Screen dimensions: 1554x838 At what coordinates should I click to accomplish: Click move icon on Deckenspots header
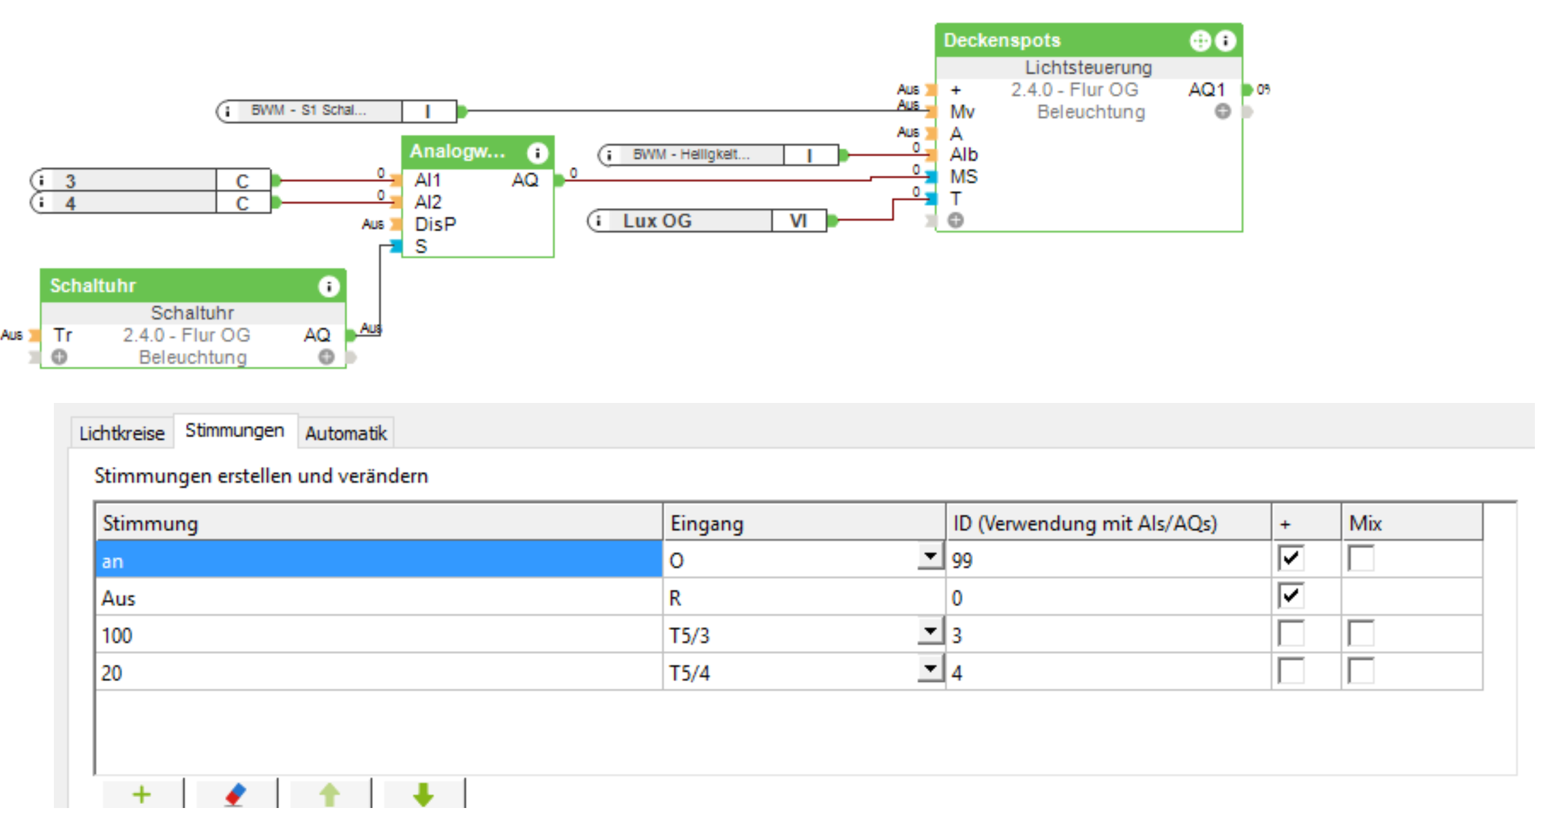click(x=1199, y=41)
